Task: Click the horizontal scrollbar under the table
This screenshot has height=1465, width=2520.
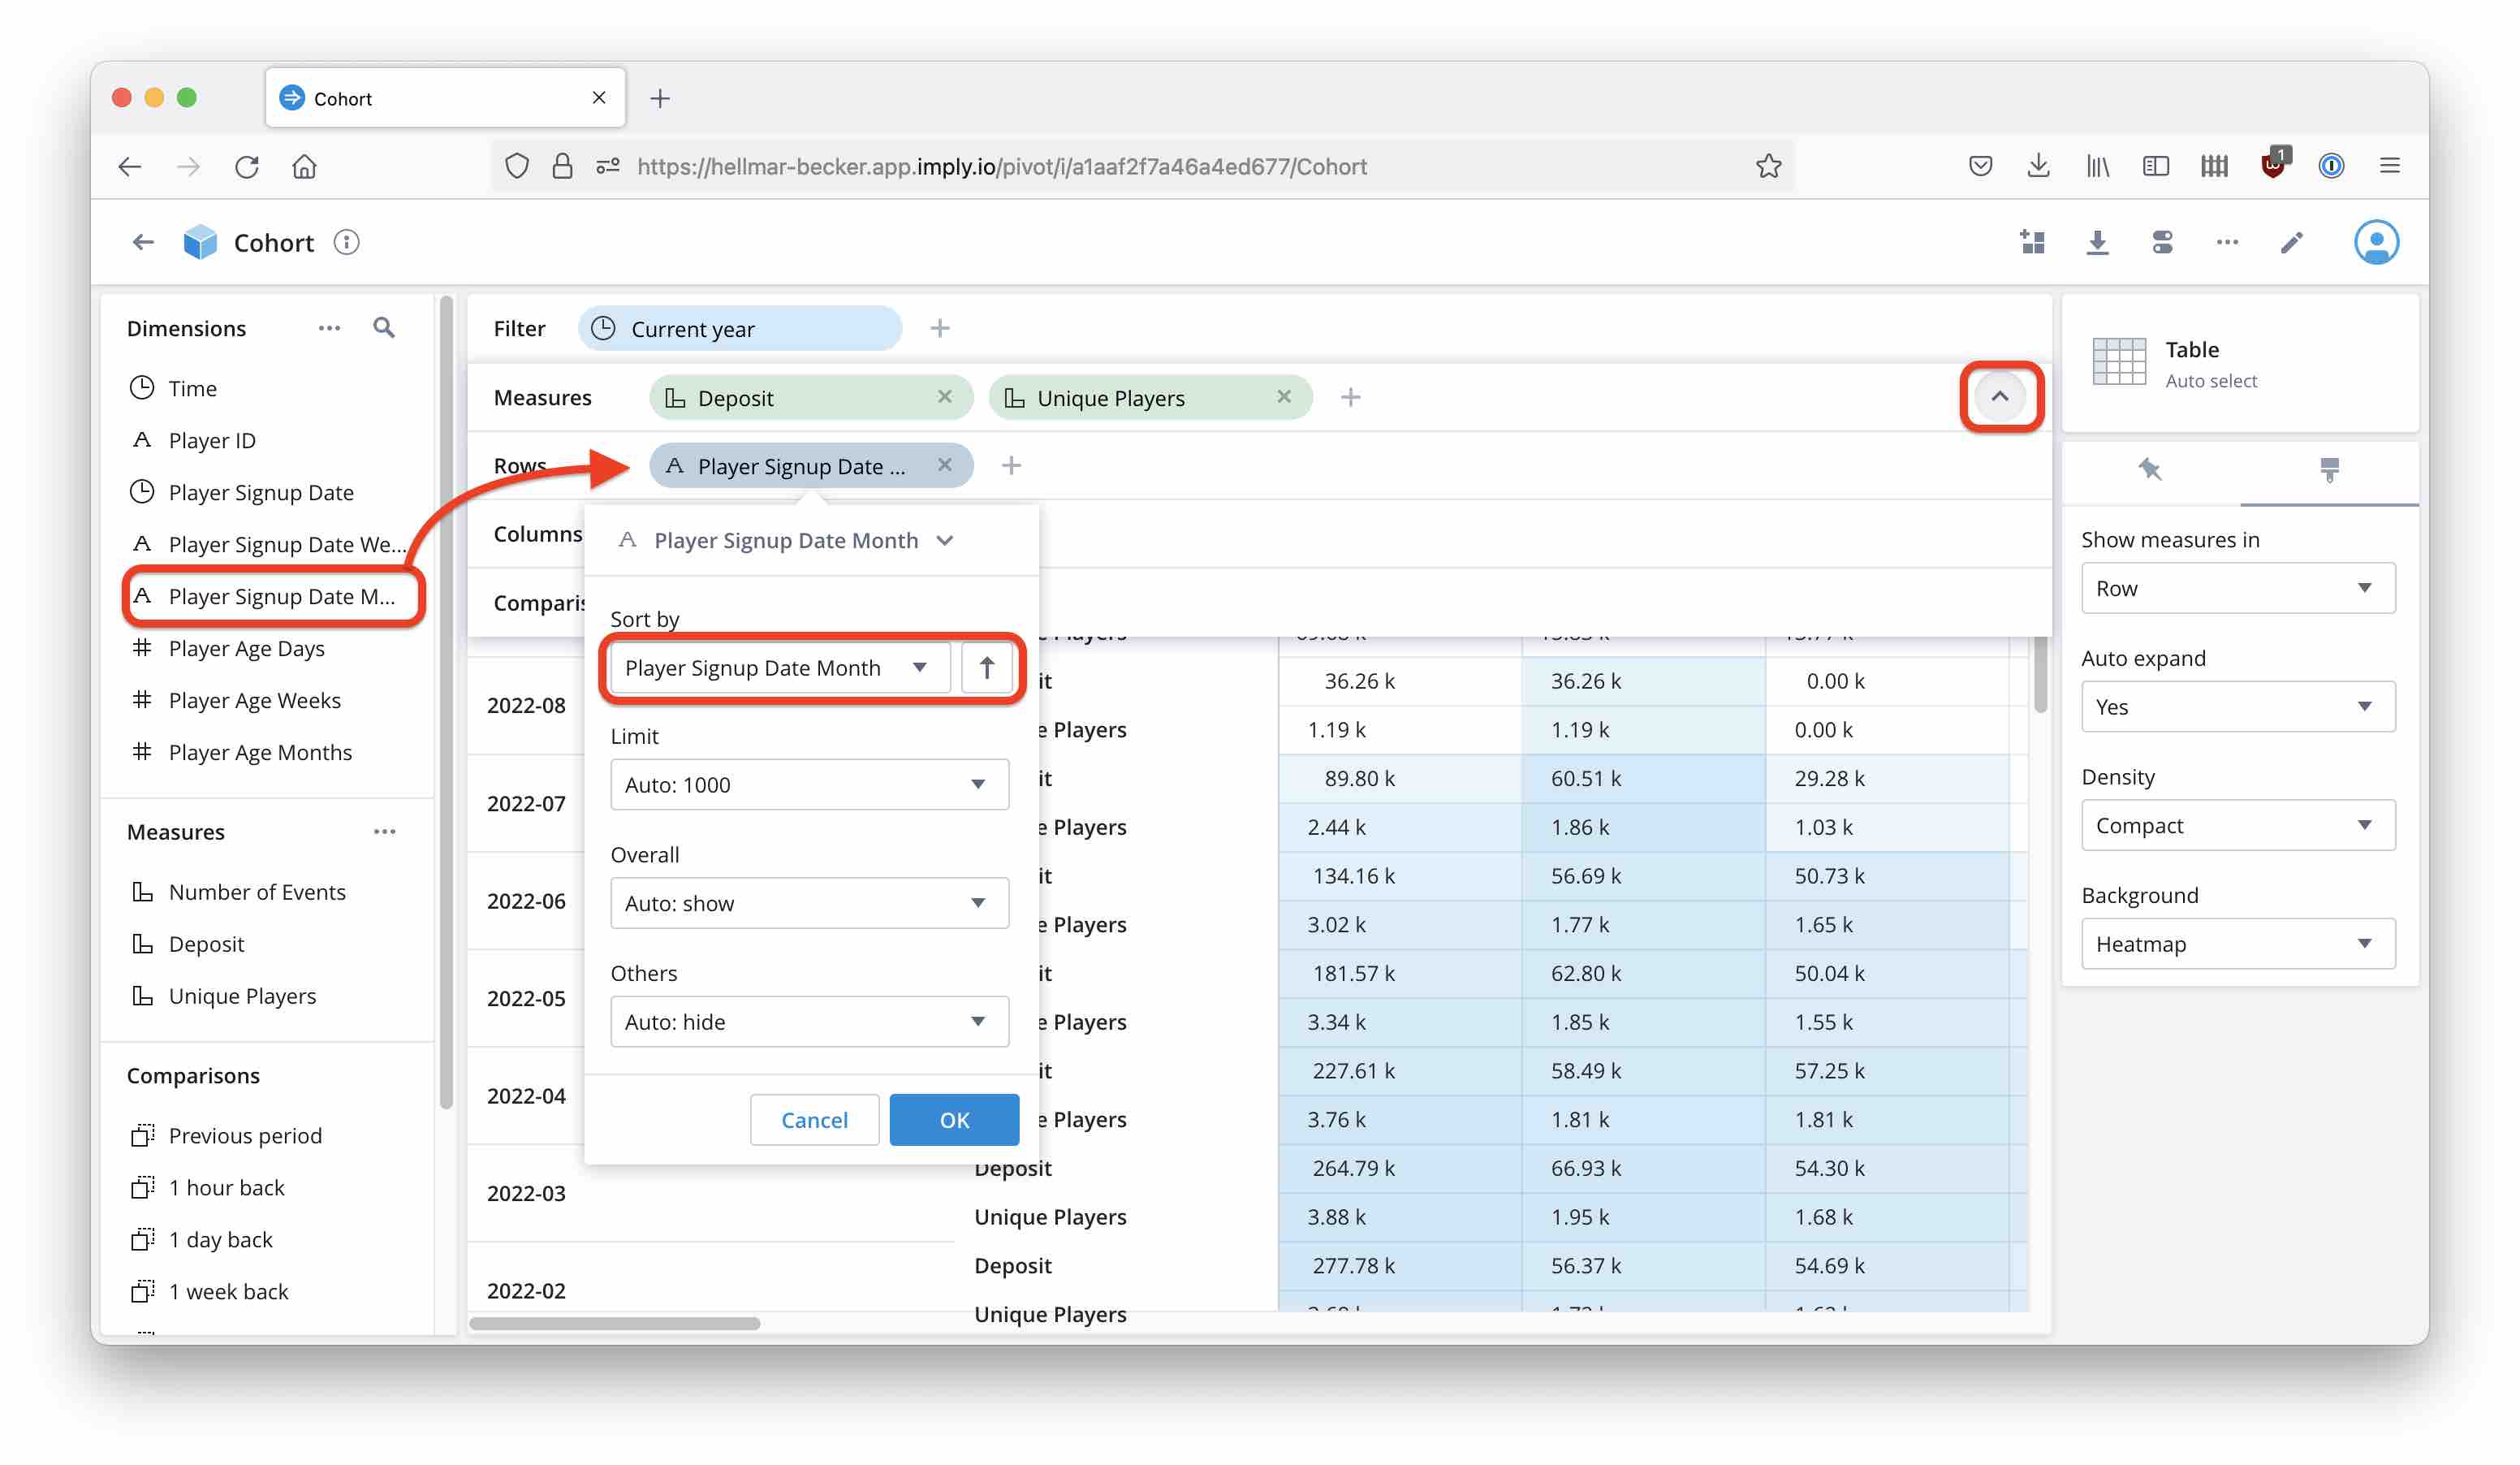Action: click(x=614, y=1323)
